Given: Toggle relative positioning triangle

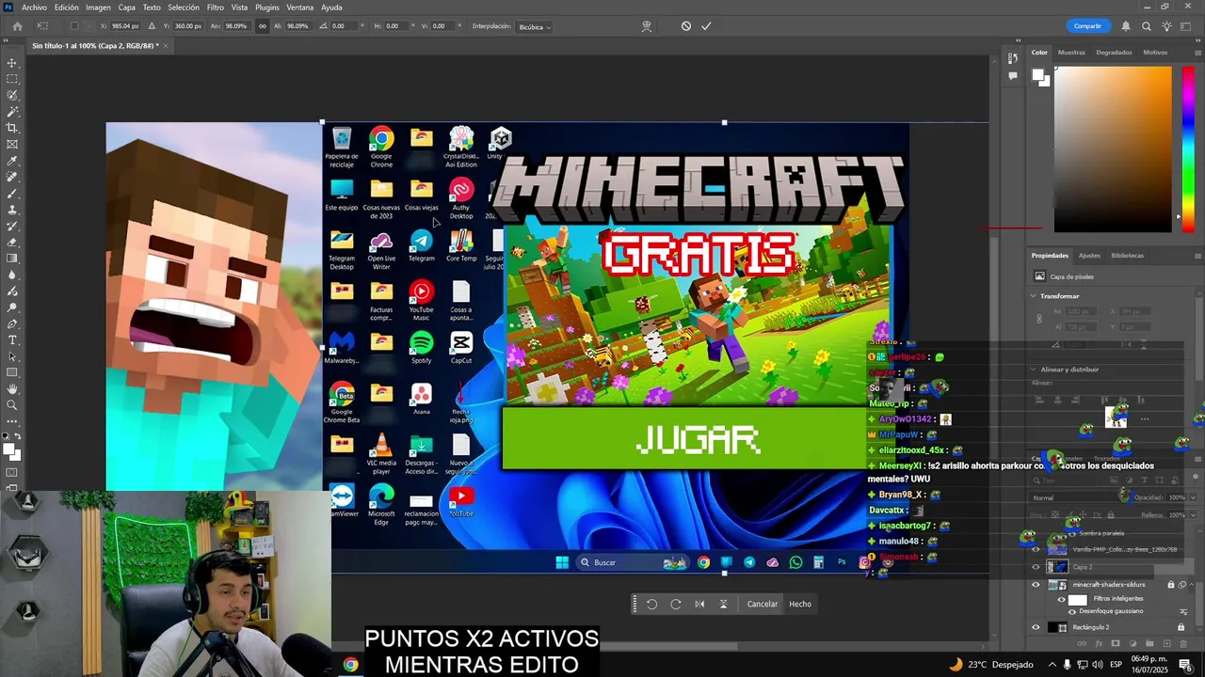Looking at the screenshot, I should point(152,26).
